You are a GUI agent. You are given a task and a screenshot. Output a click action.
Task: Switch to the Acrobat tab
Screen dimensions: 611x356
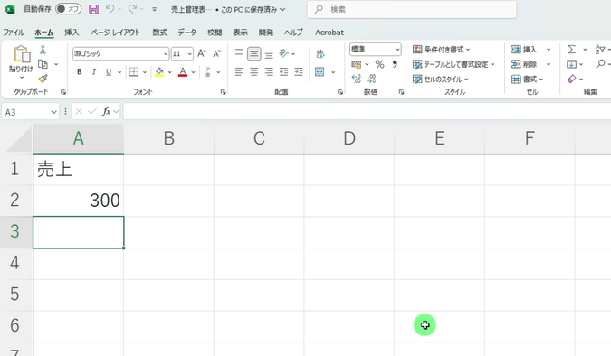[329, 33]
